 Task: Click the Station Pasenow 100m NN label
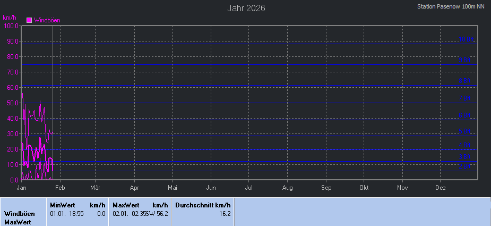coord(451,7)
